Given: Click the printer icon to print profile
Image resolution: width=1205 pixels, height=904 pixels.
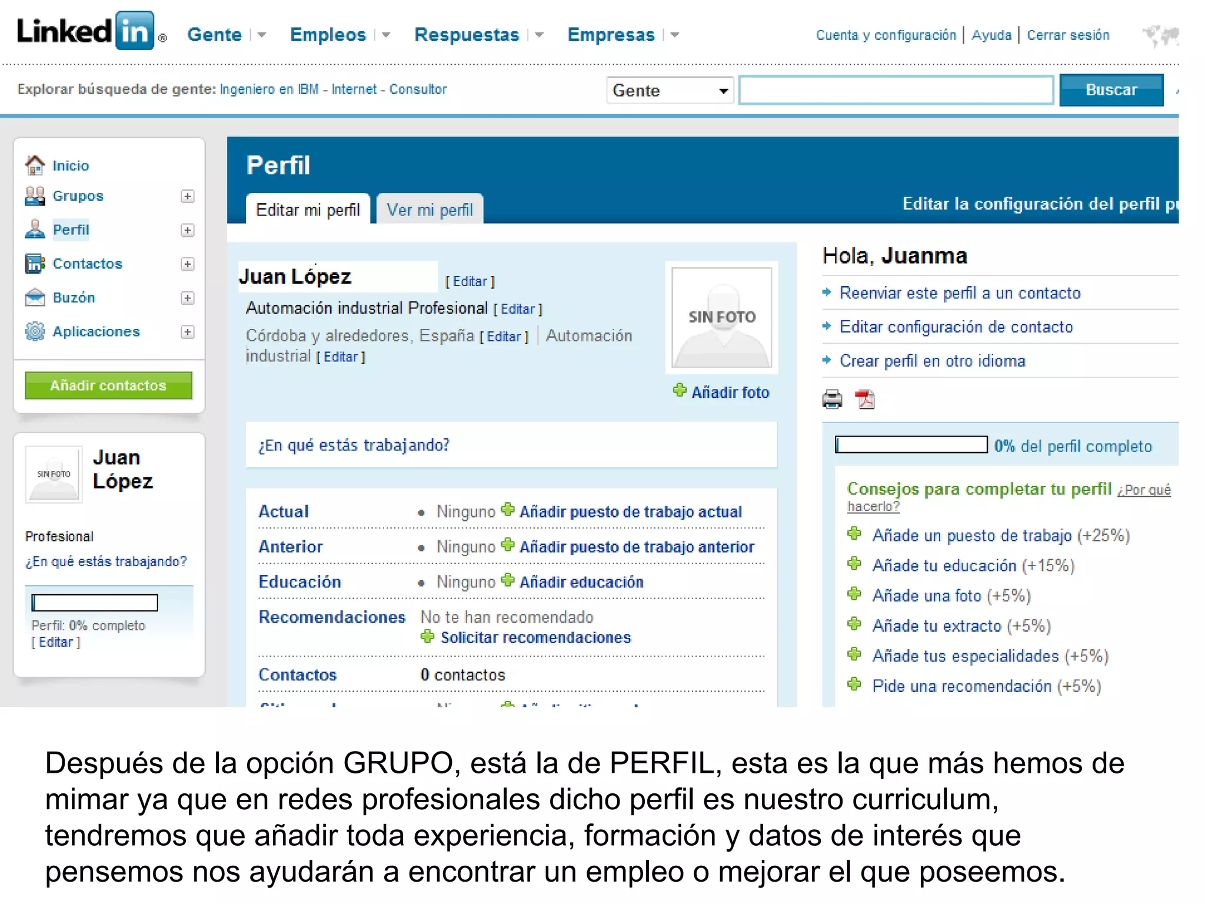Looking at the screenshot, I should tap(832, 400).
